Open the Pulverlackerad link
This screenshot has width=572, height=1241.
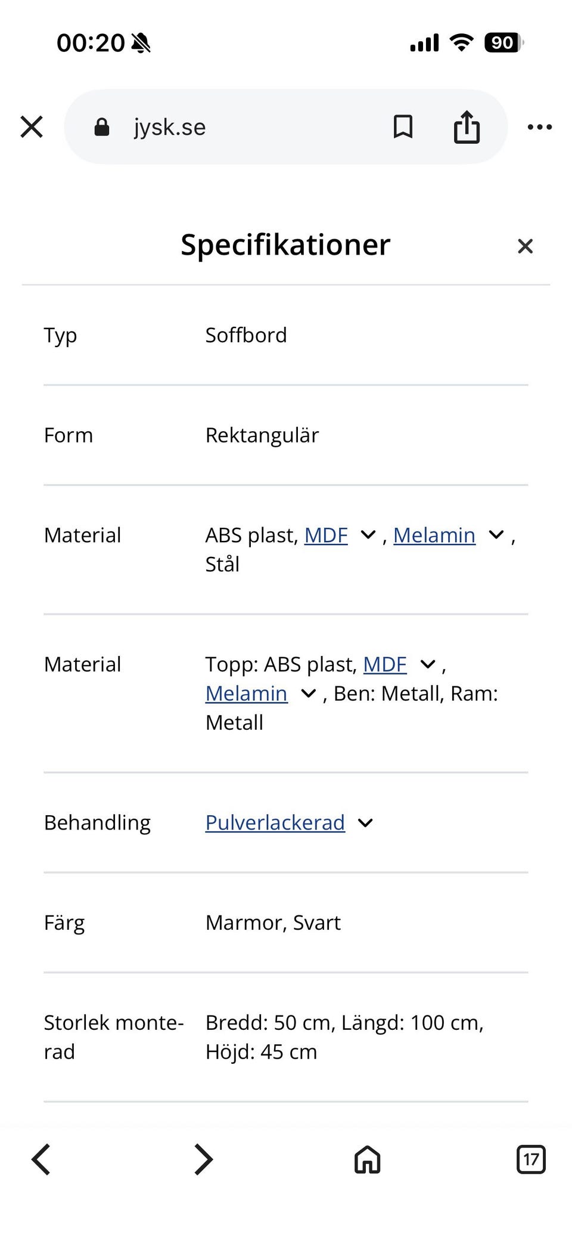pyautogui.click(x=275, y=823)
